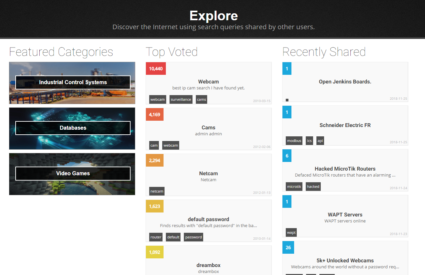
Task: Open the Schneider Electric FR query
Action: (x=345, y=125)
